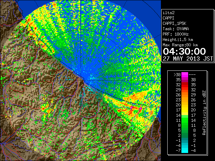Click the 'Max Range:80 km' text
This screenshot has width=215, height=161.
[x=180, y=45]
